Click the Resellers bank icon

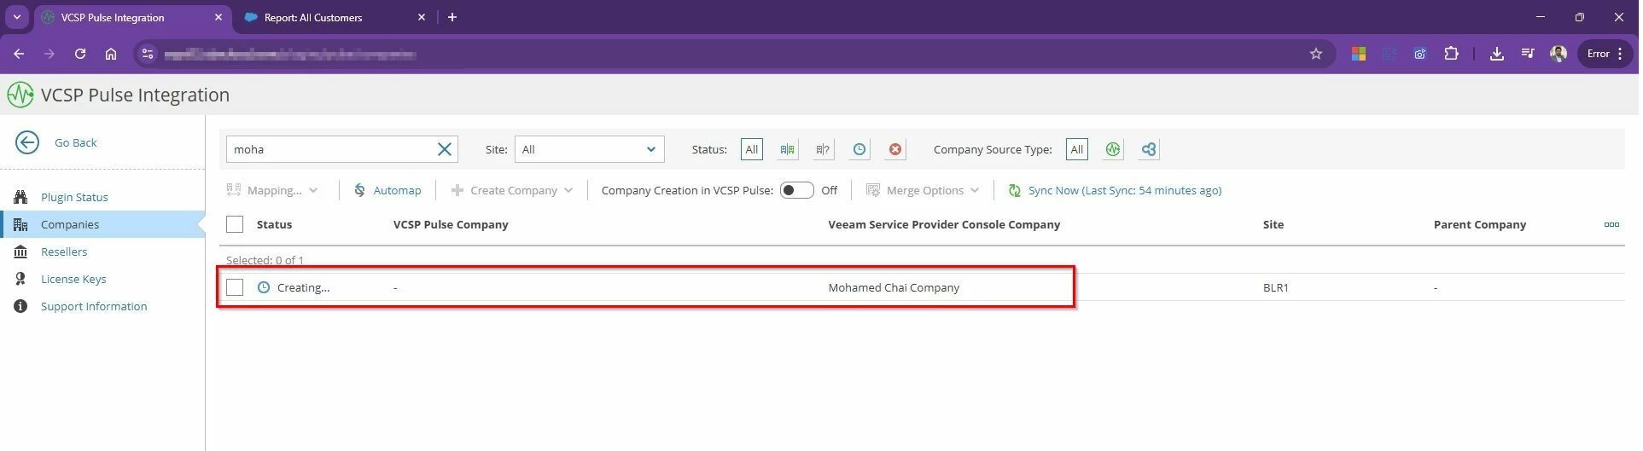point(20,252)
